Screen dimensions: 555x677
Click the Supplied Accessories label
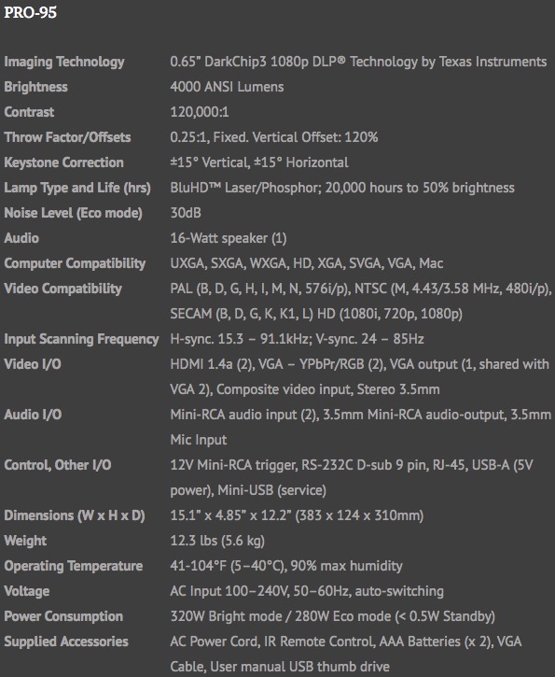(66, 642)
